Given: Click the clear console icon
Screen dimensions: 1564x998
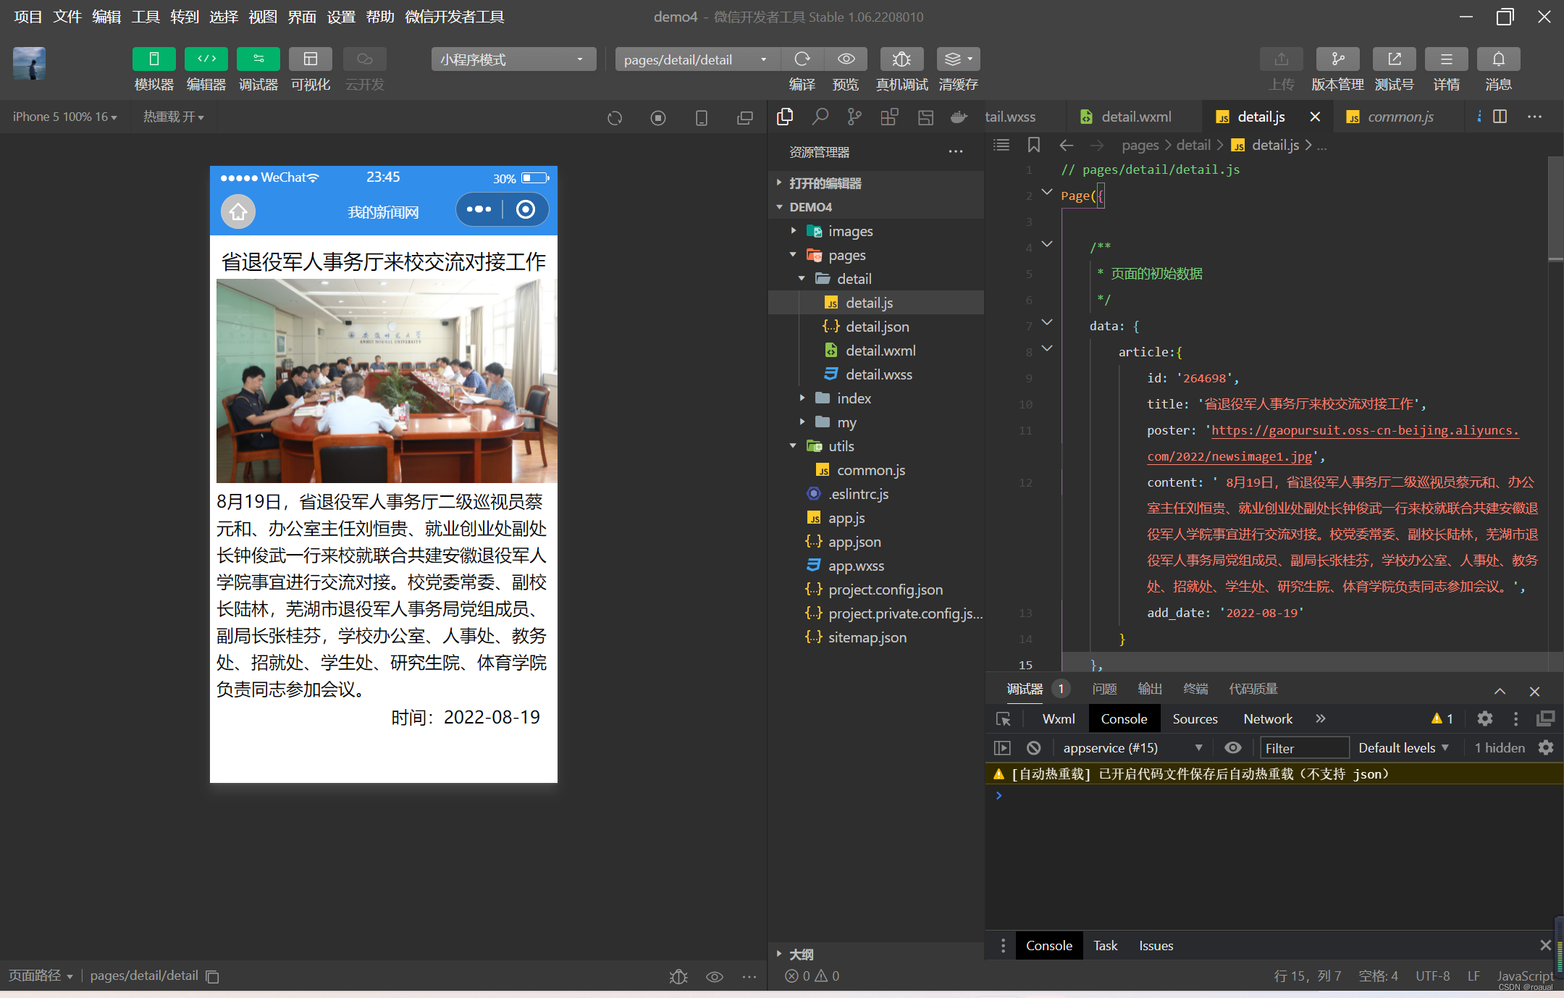Looking at the screenshot, I should 1034,748.
